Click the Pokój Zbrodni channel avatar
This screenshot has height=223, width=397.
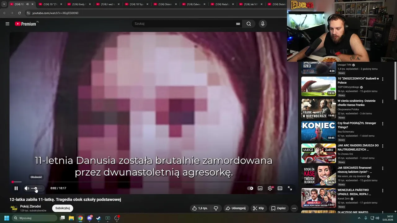pyautogui.click(x=14, y=208)
